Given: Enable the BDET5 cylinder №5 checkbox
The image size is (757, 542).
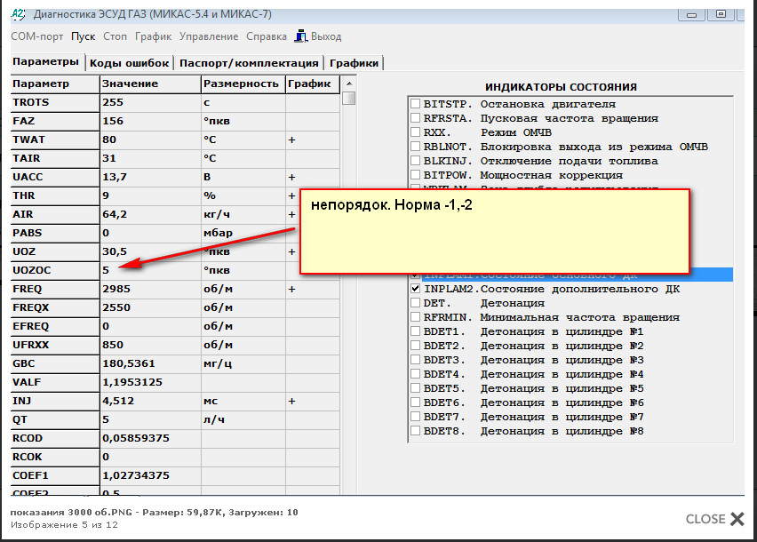Looking at the screenshot, I should 415,388.
